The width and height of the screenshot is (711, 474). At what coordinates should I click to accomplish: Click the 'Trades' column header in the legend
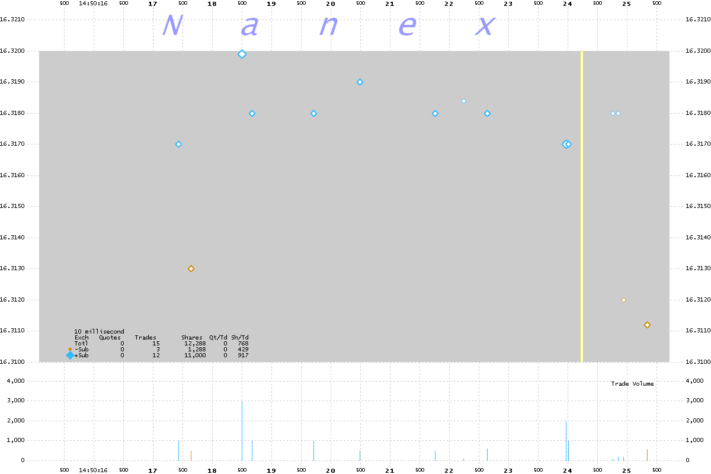(x=145, y=337)
